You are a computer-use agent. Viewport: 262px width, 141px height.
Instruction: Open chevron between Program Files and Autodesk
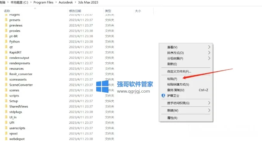pos(56,2)
